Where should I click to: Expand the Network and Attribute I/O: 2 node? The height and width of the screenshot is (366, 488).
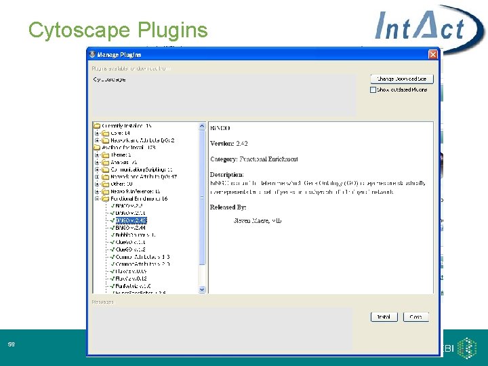pyautogui.click(x=97, y=140)
